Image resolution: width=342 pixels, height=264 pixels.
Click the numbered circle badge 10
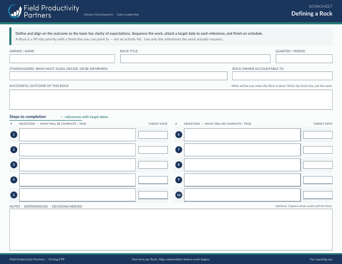[179, 195]
